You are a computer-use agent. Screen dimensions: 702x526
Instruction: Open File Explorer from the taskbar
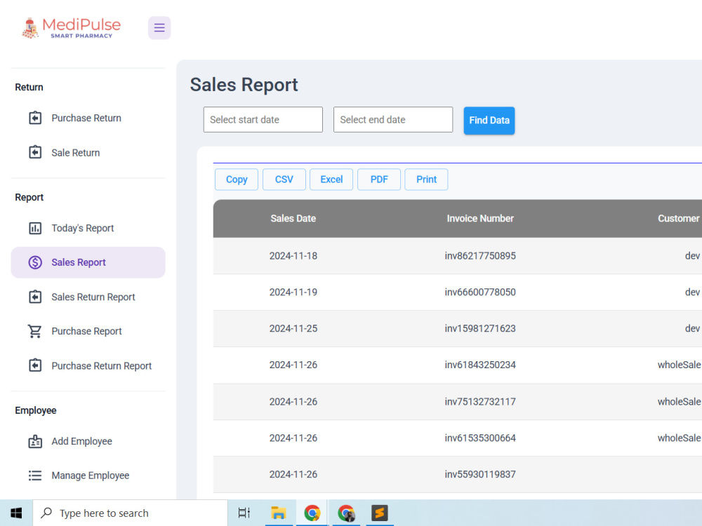279,513
